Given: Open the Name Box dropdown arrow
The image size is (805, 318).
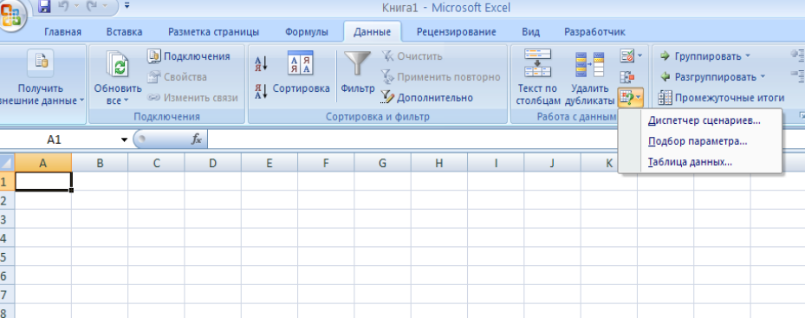Looking at the screenshot, I should tap(124, 140).
